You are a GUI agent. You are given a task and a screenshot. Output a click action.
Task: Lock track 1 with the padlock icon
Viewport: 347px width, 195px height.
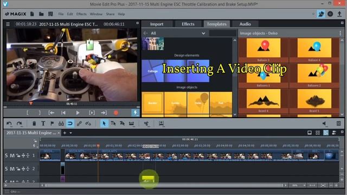[18, 155]
